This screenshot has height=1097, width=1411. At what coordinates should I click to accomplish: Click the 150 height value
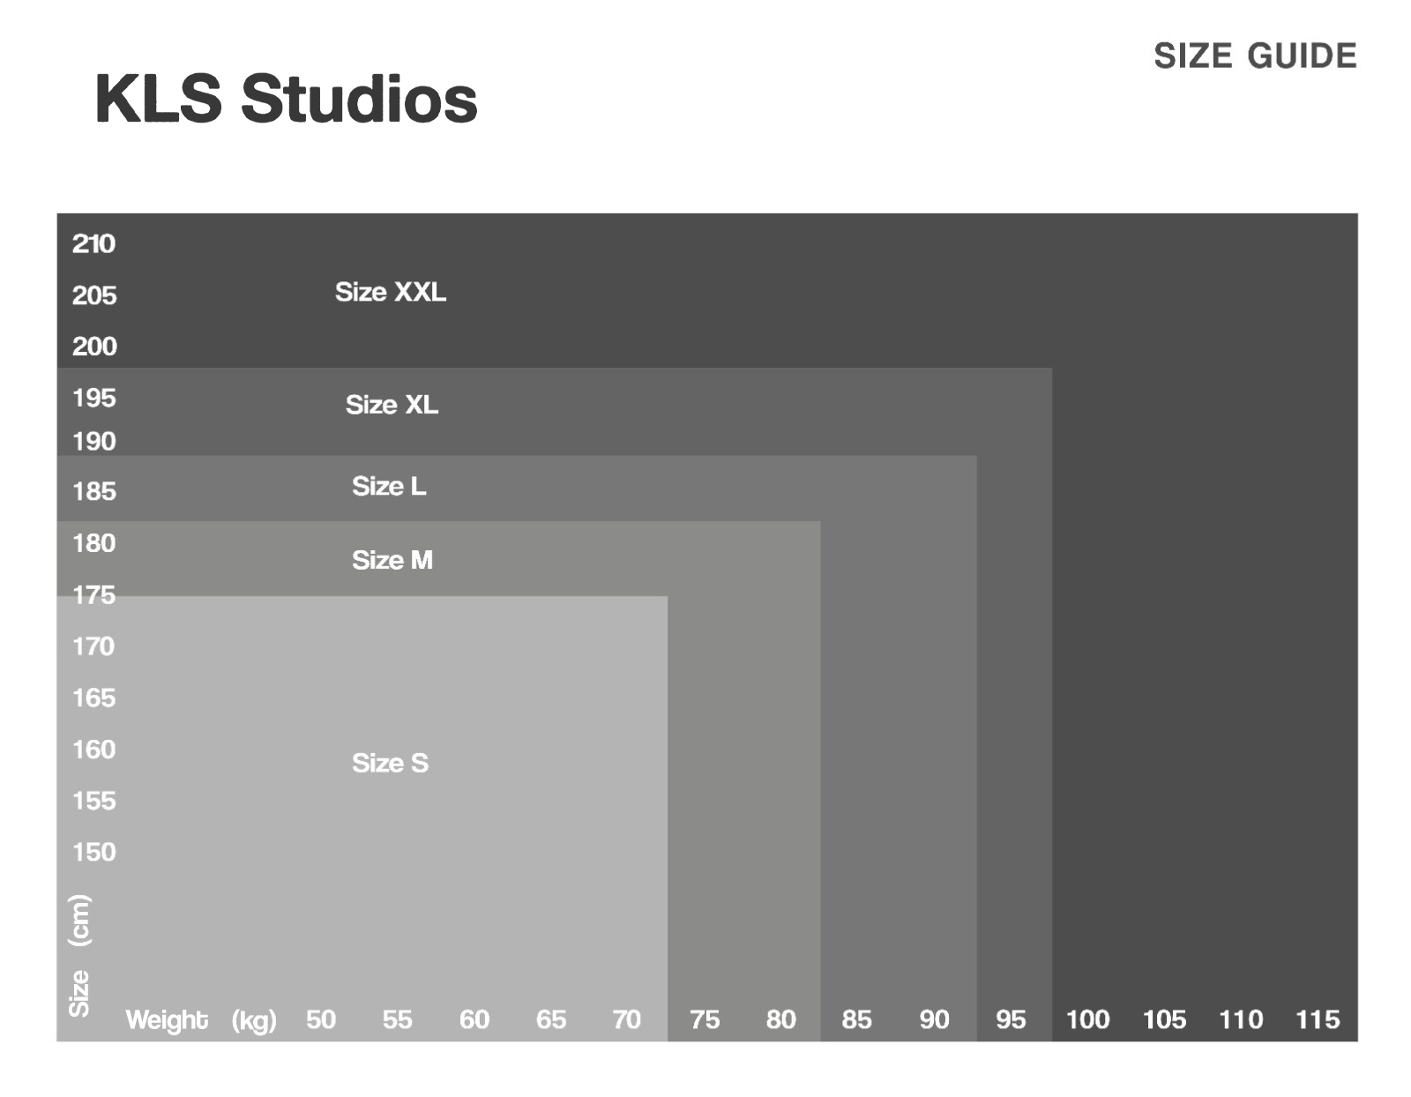93,852
